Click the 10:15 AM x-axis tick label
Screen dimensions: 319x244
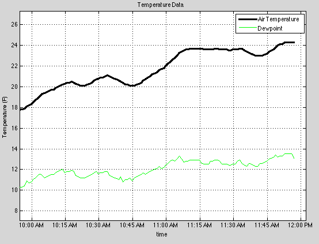click(64, 225)
